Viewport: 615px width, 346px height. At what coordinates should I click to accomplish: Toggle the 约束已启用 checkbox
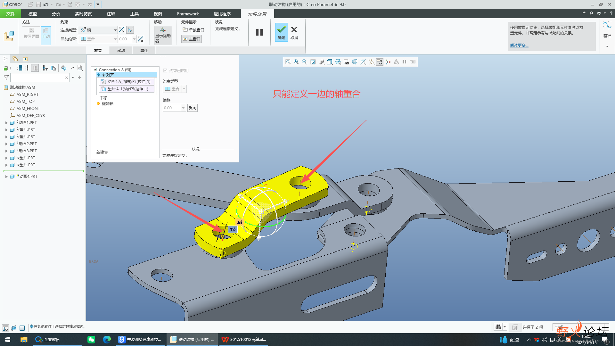[x=165, y=70]
